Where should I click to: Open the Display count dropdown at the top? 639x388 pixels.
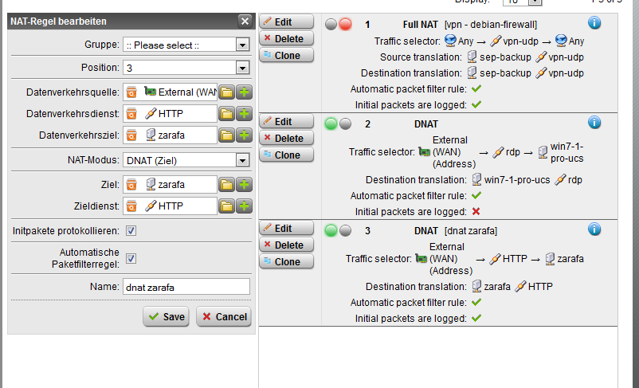click(x=535, y=2)
